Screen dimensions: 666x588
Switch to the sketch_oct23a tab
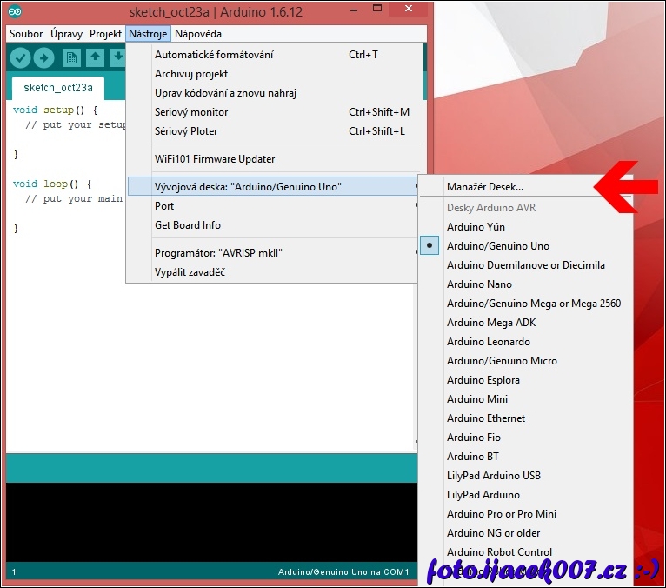58,88
